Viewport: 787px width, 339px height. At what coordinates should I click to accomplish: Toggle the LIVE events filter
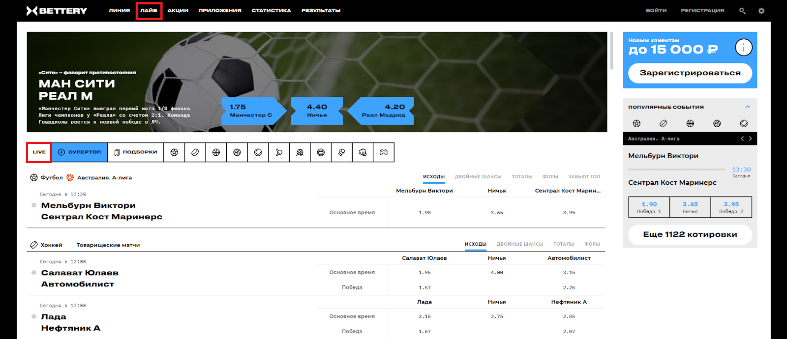(x=39, y=152)
